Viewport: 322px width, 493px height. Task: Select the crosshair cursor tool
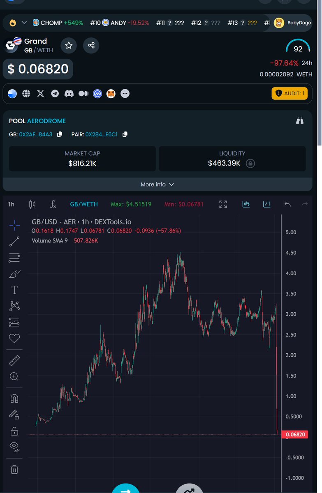tap(14, 225)
